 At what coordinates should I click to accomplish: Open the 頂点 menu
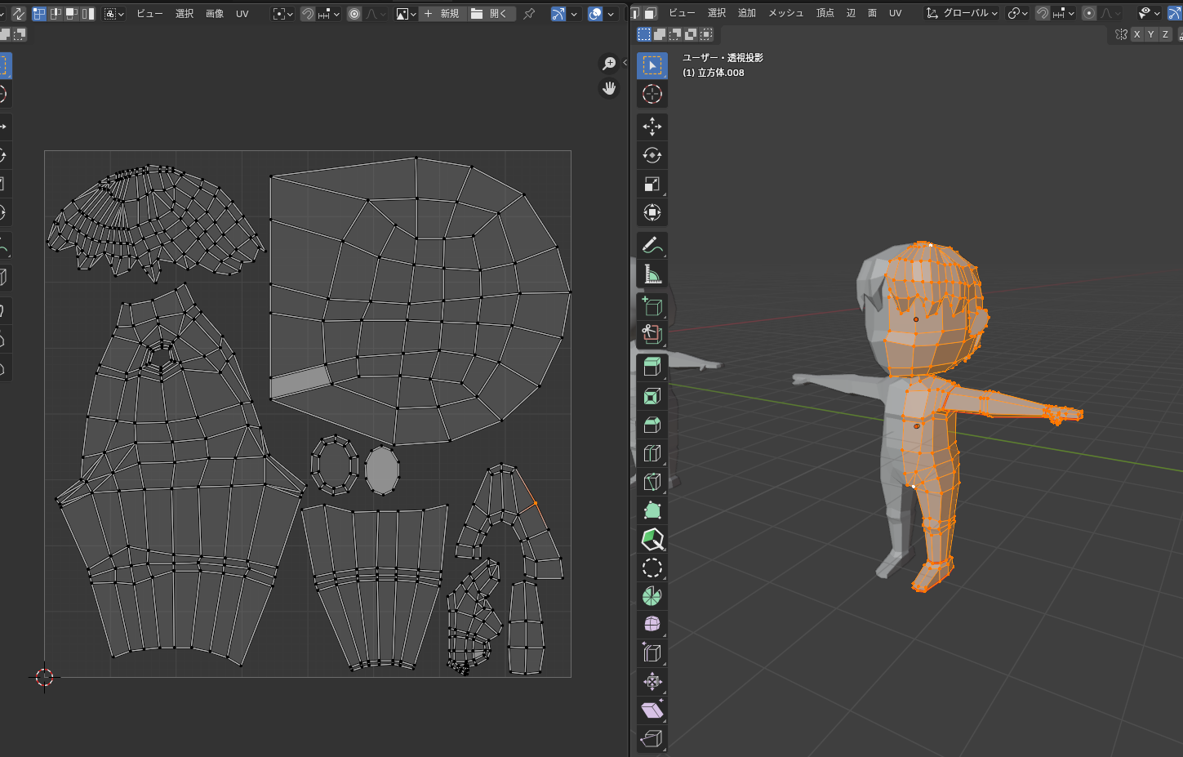(x=825, y=13)
